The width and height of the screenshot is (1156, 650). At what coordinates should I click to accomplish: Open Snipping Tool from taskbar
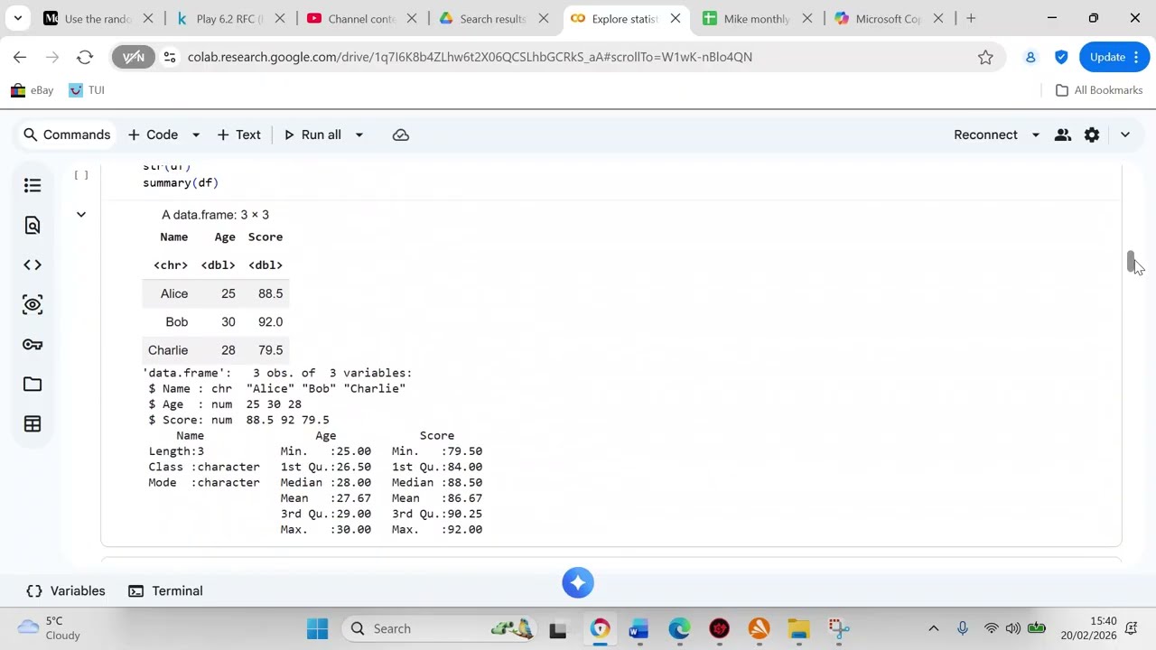838,628
